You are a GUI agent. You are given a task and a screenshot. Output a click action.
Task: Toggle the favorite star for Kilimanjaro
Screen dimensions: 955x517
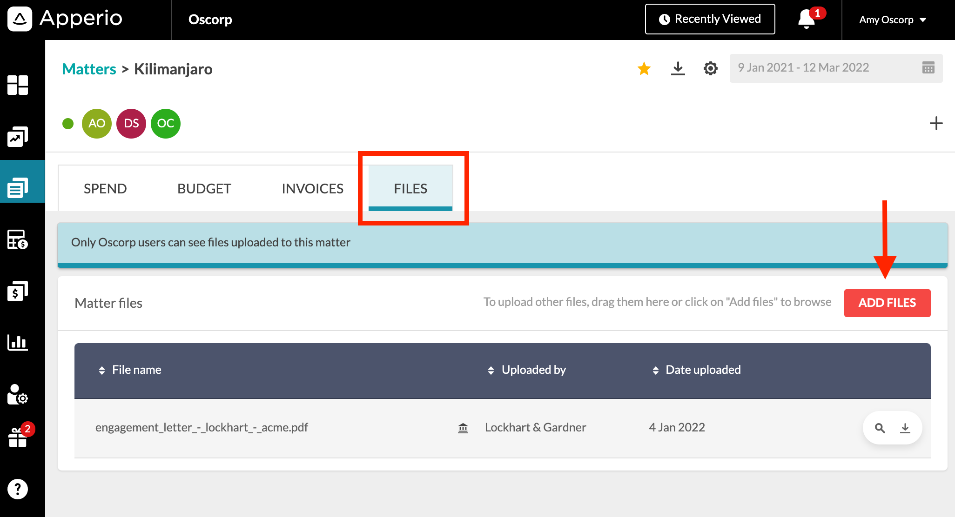click(x=644, y=68)
